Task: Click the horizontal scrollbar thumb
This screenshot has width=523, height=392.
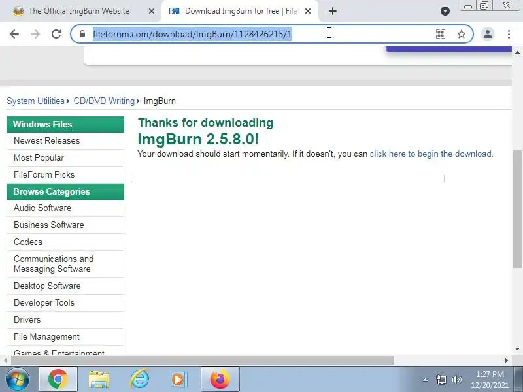Action: (203, 361)
